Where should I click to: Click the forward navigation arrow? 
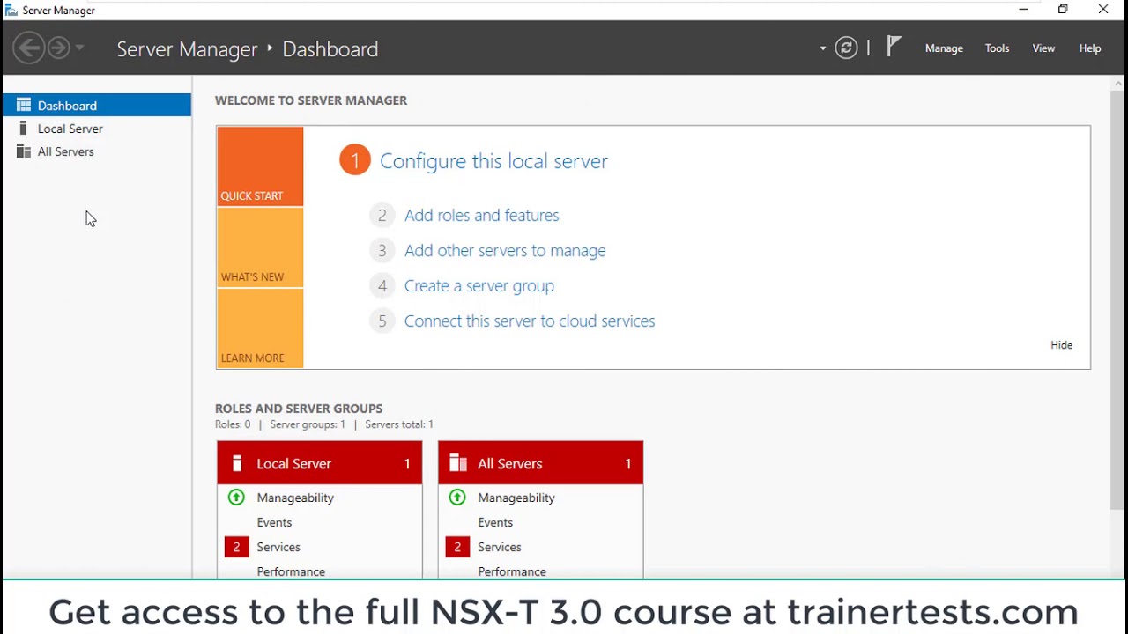click(58, 48)
